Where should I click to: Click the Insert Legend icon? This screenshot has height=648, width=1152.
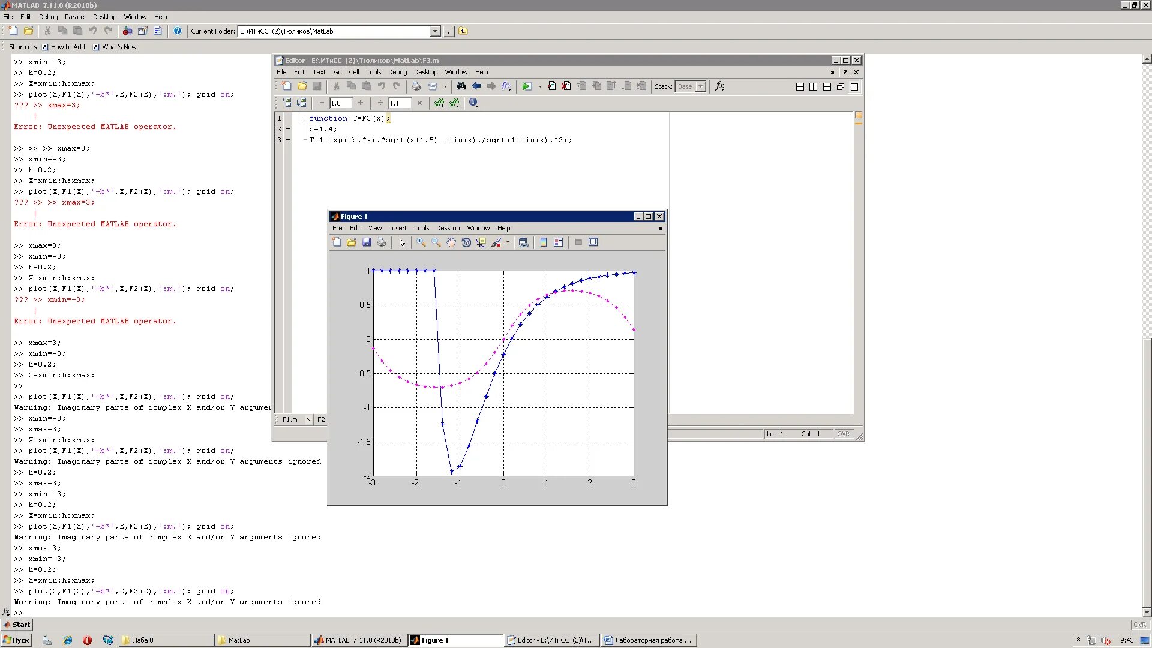pyautogui.click(x=559, y=242)
